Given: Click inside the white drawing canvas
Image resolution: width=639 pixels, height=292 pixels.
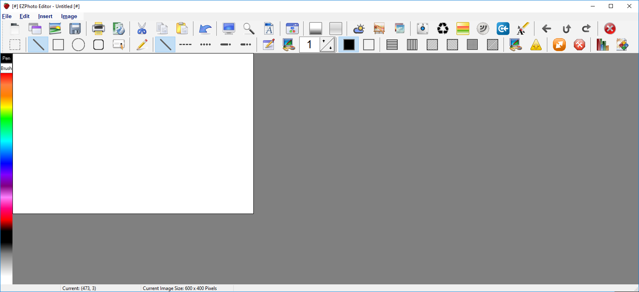Looking at the screenshot, I should 133,134.
